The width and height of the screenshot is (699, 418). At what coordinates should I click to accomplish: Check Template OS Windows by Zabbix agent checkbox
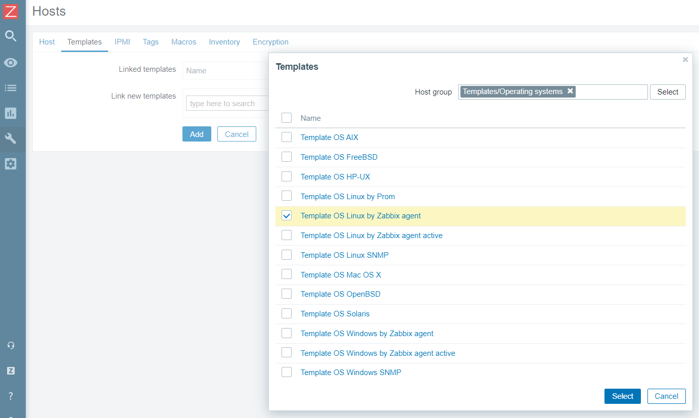click(287, 333)
